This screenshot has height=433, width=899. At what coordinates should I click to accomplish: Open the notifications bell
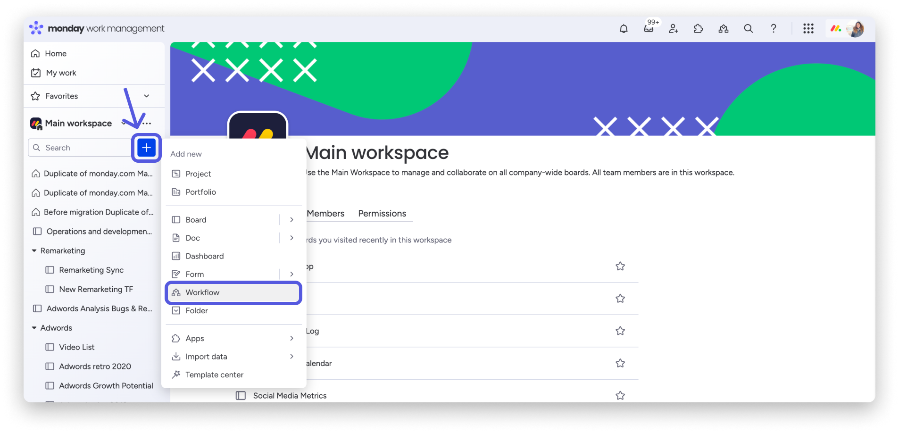click(624, 29)
